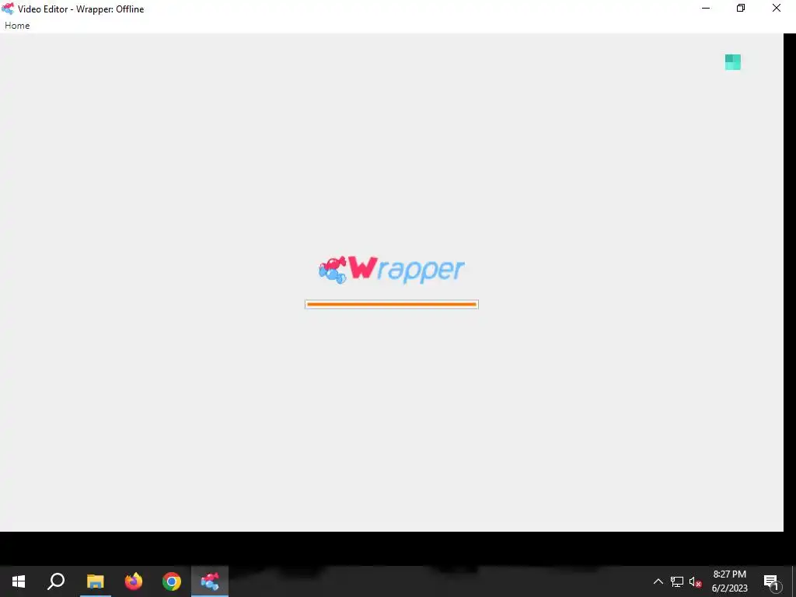Open the network status tray icon

click(x=677, y=581)
